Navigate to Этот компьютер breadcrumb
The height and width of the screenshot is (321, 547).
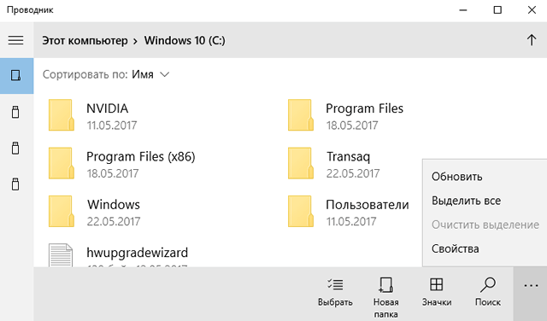coord(85,40)
